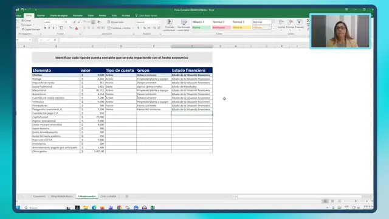
Task: Expand the cell styles gallery
Action: point(274,29)
